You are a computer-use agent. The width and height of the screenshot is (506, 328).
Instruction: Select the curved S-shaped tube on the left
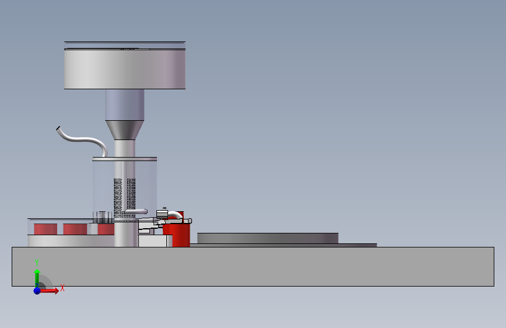click(82, 141)
